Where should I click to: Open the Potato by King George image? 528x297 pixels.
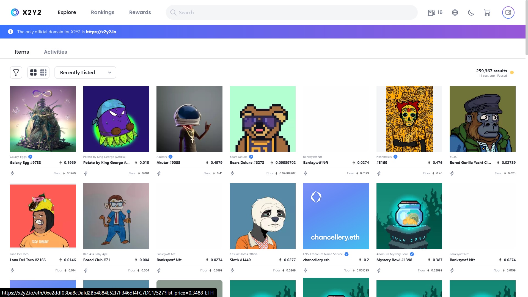(x=116, y=119)
